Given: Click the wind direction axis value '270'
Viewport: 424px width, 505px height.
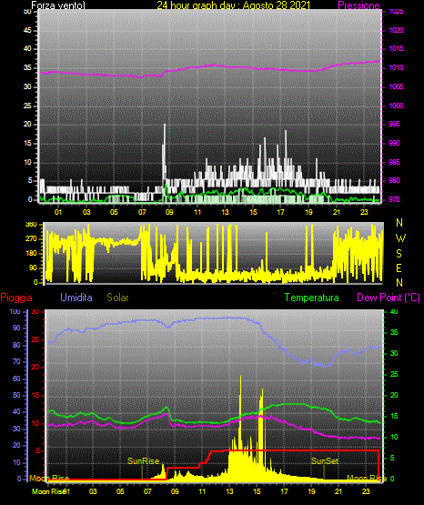Looking at the screenshot, I should (x=31, y=239).
